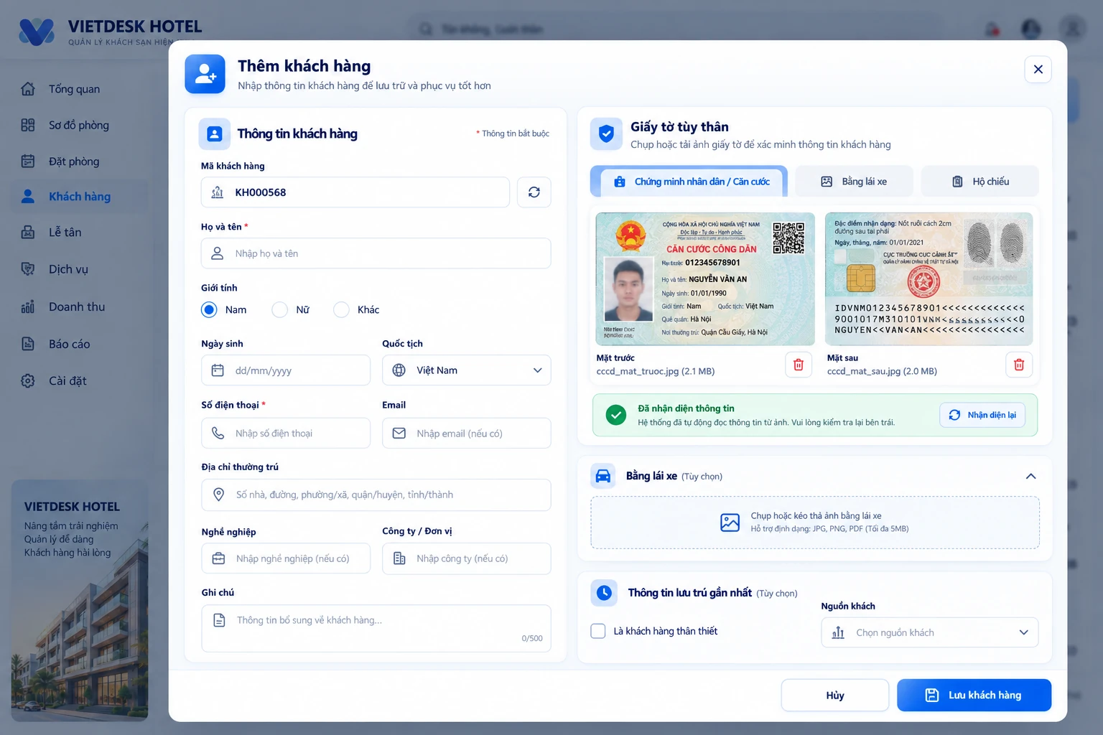
Task: Click Nhận diện lại to re-scan the ID
Action: (982, 415)
